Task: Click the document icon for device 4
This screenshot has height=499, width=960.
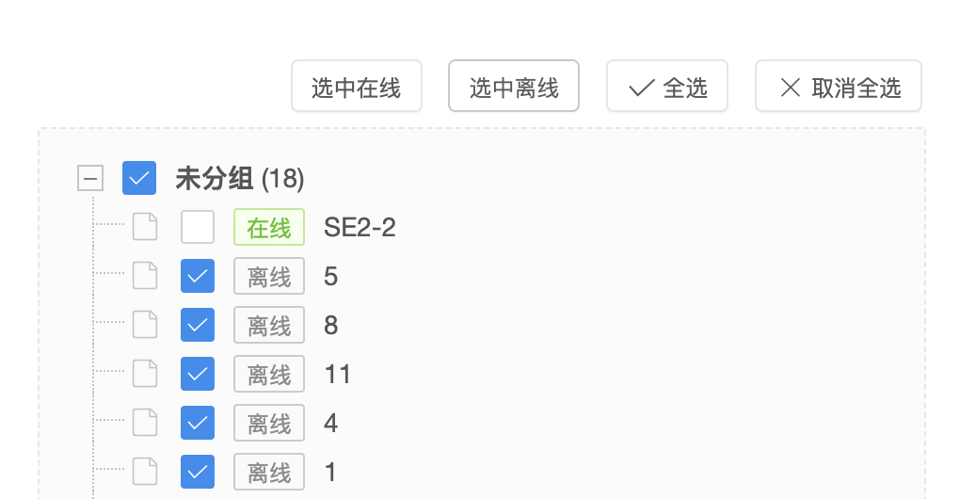Action: coord(145,423)
